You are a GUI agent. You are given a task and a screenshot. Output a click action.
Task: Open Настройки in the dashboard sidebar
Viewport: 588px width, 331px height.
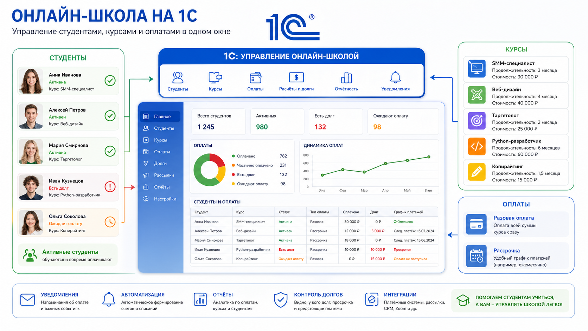pos(160,199)
